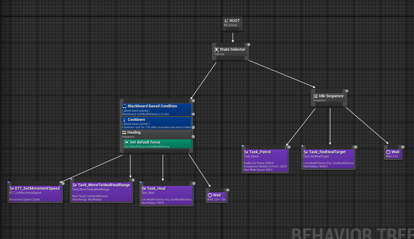Click the State Selector node's selector icon
This screenshot has height=239, width=414.
[216, 50]
